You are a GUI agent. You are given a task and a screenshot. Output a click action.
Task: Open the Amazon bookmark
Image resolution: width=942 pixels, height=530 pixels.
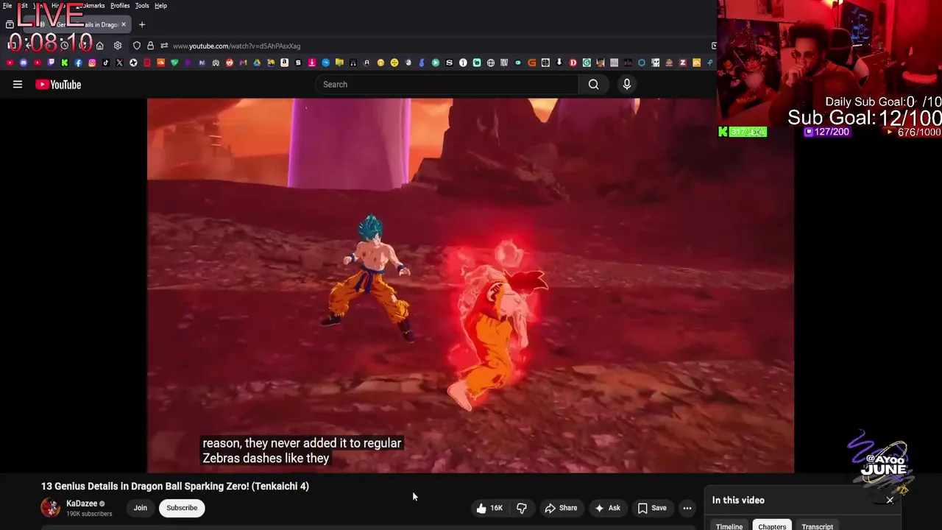click(285, 63)
